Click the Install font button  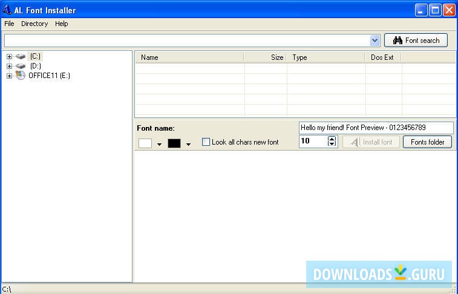(x=371, y=142)
